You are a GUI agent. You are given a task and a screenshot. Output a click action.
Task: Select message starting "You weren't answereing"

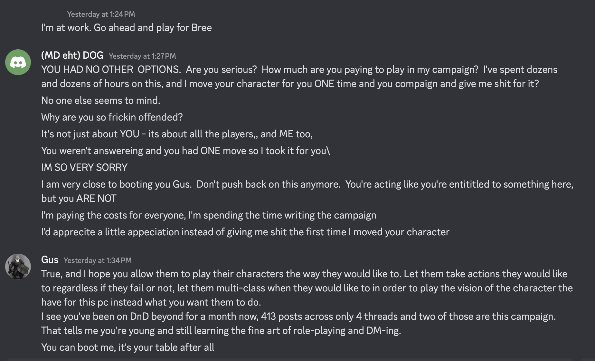186,151
